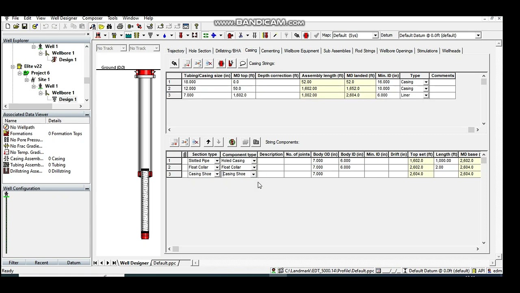Open the Default Datum dropdown
520x293 pixels.
tap(478, 35)
